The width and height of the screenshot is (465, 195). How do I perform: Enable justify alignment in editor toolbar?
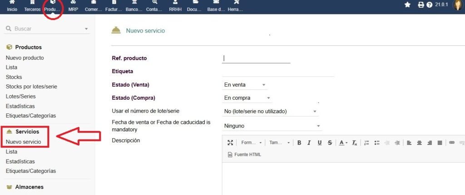coord(440,142)
